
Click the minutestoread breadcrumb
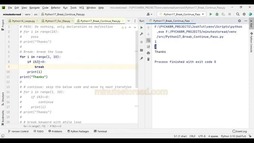[12, 14]
